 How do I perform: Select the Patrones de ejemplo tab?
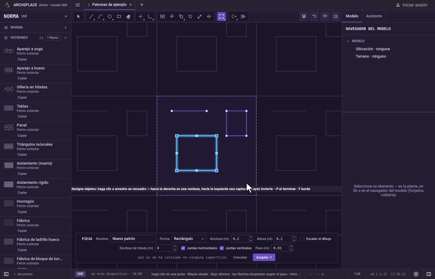[x=109, y=5]
